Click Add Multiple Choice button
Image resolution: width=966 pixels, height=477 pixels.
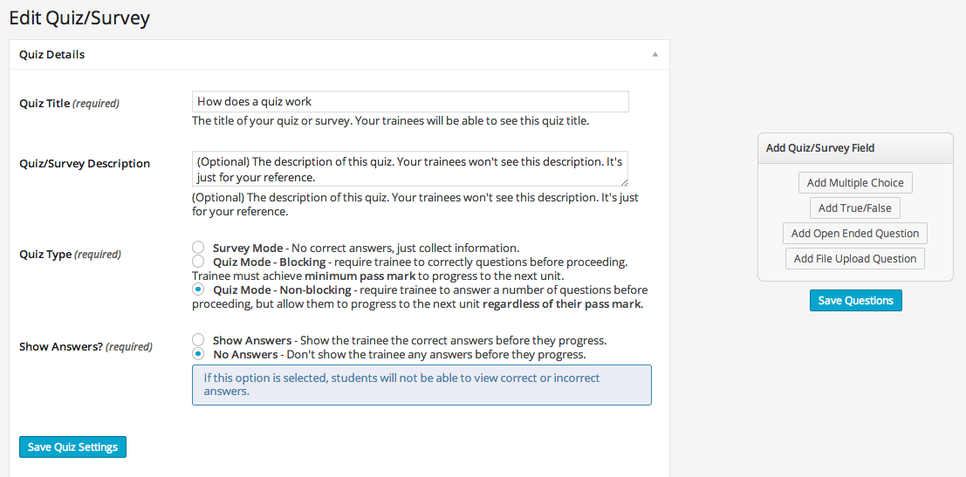click(x=854, y=183)
